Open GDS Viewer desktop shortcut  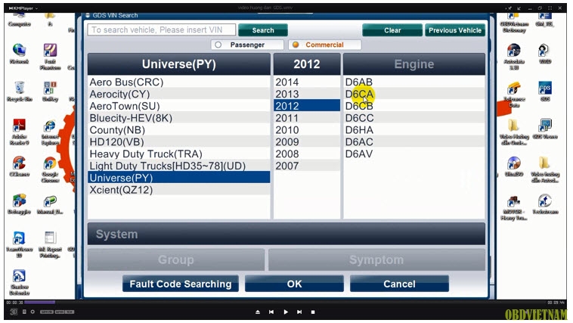pyautogui.click(x=545, y=129)
